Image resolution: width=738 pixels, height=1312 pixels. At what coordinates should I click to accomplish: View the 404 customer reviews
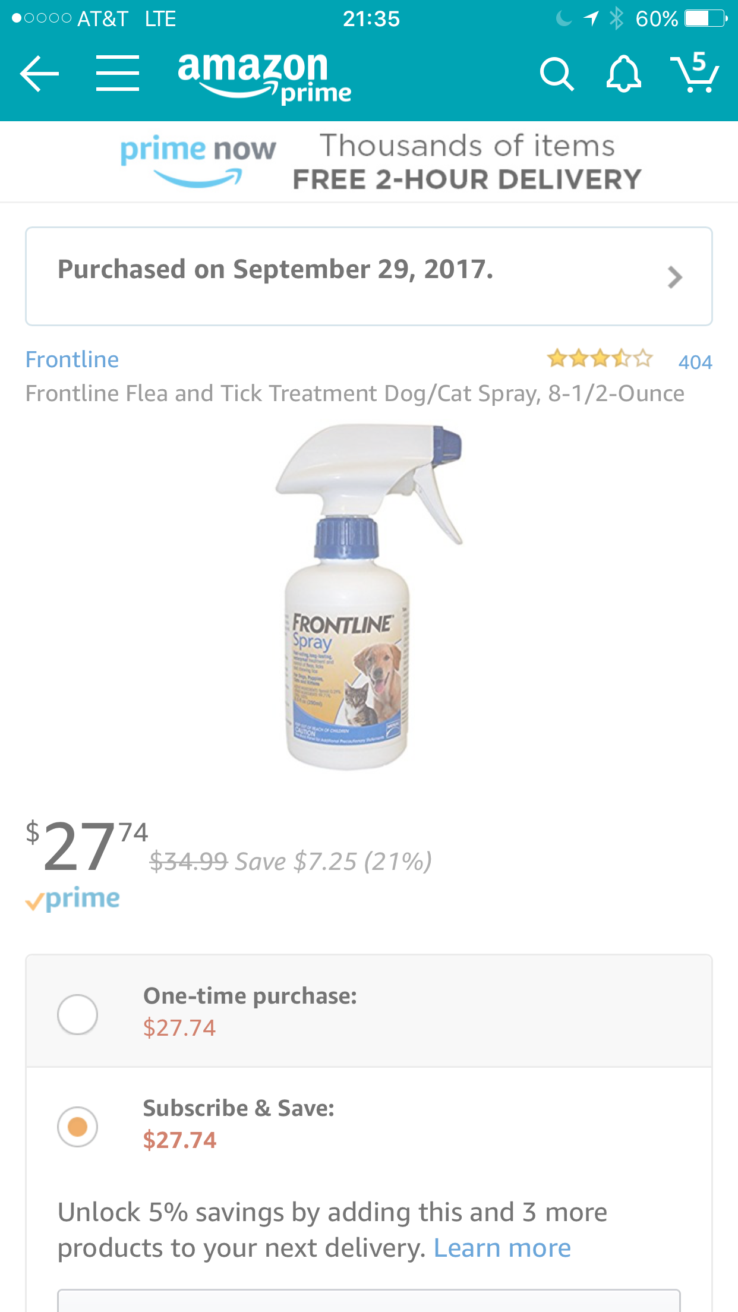[695, 362]
